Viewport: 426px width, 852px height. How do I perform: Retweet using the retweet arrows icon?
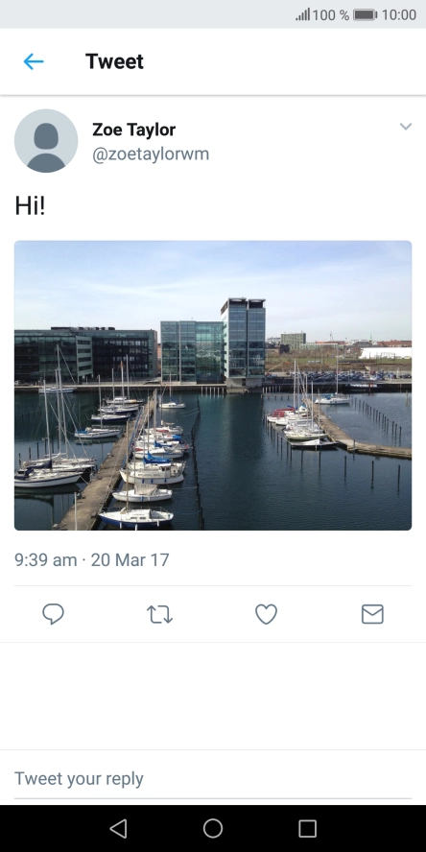[159, 615]
